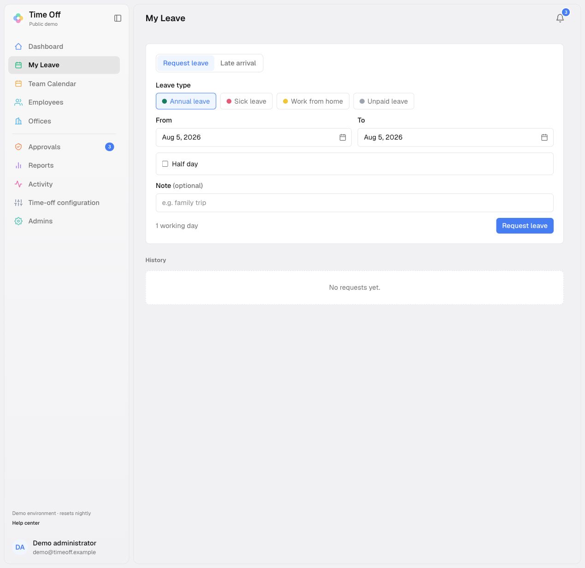Viewport: 585px width, 568px height.
Task: Select Unpaid leave type
Action: tap(384, 101)
